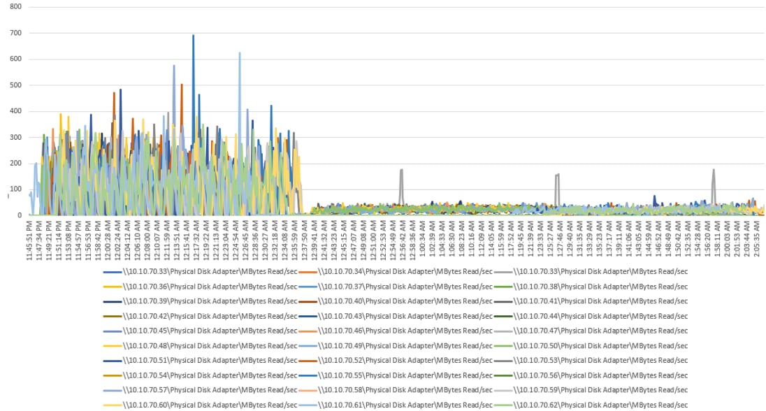
Task: Click the 200 y-axis label
Action: click(x=16, y=164)
